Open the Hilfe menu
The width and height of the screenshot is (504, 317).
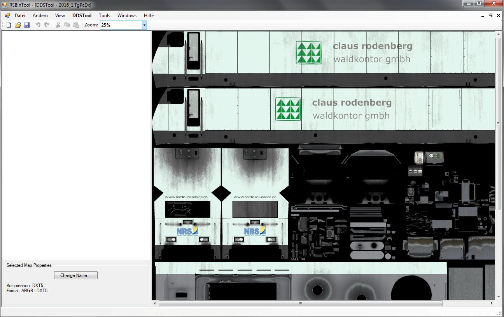(x=149, y=16)
